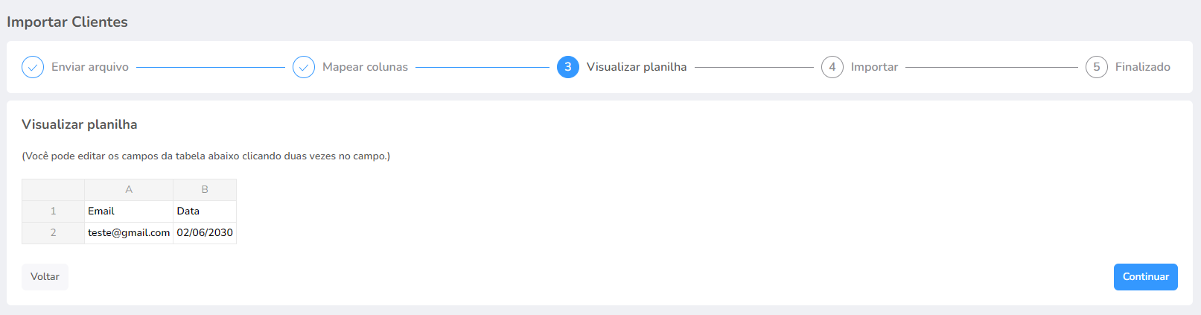Select column B header in spreadsheet

pos(205,190)
